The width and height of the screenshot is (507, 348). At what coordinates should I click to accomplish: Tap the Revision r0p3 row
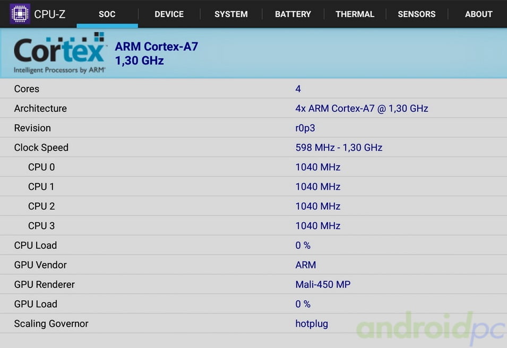[253, 128]
